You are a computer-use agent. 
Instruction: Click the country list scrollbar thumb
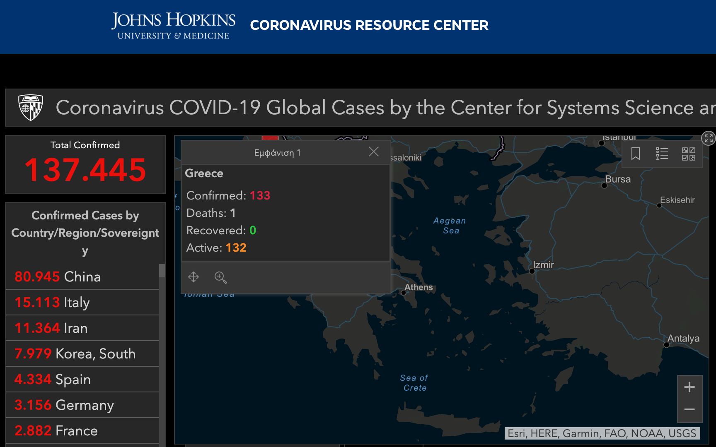tap(162, 271)
